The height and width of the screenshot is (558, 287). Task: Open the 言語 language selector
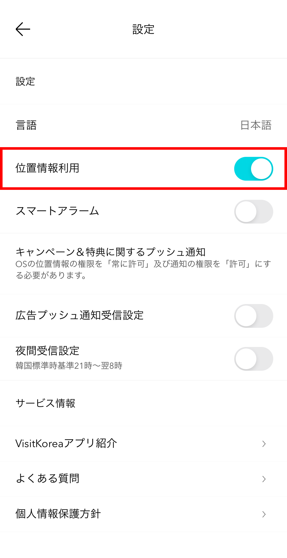tap(143, 125)
